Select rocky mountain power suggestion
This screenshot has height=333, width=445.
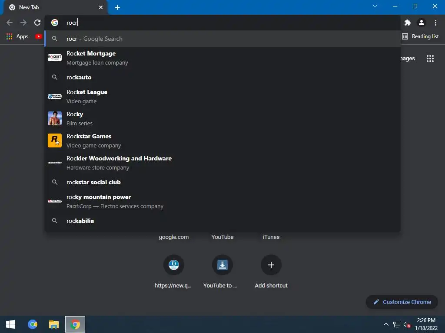pos(223,201)
